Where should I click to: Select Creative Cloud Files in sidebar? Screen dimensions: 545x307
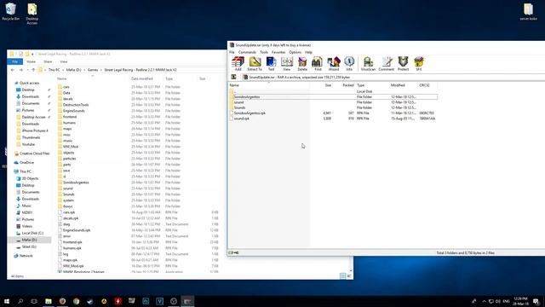(x=34, y=153)
